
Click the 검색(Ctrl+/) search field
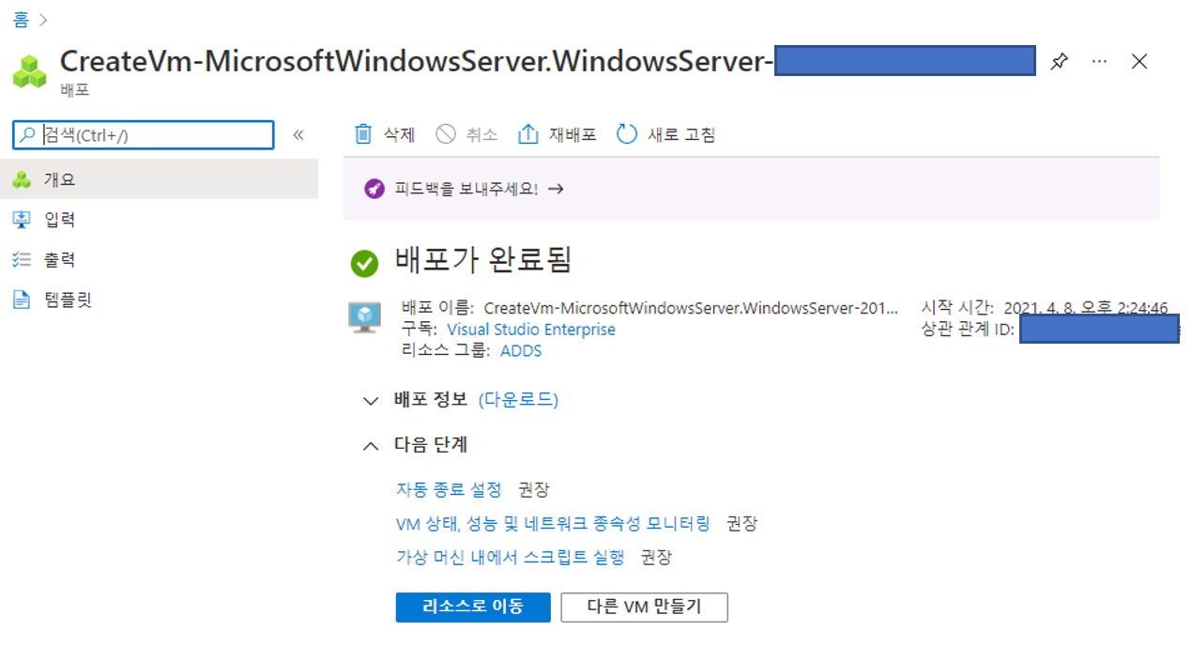tap(144, 135)
